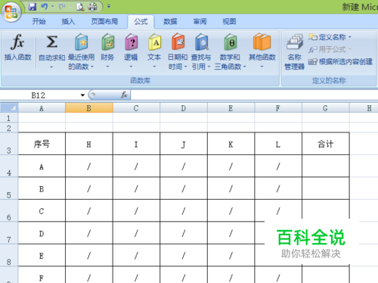
Task: Click the Office button logo
Action: point(11,11)
